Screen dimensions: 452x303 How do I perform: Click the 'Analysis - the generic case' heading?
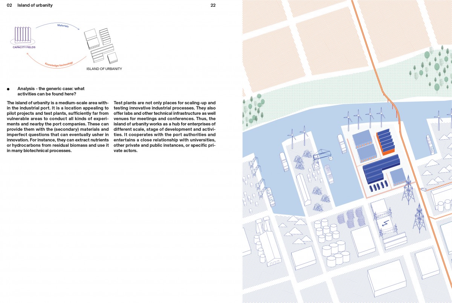pos(51,91)
